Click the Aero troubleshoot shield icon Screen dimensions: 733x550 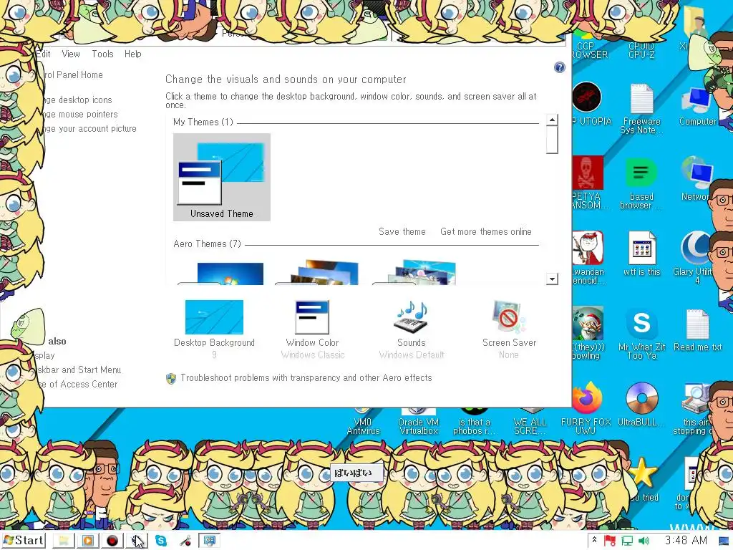pos(170,378)
